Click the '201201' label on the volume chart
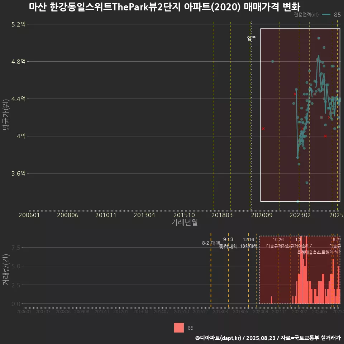The width and height of the screenshot is (344, 344). point(121,311)
